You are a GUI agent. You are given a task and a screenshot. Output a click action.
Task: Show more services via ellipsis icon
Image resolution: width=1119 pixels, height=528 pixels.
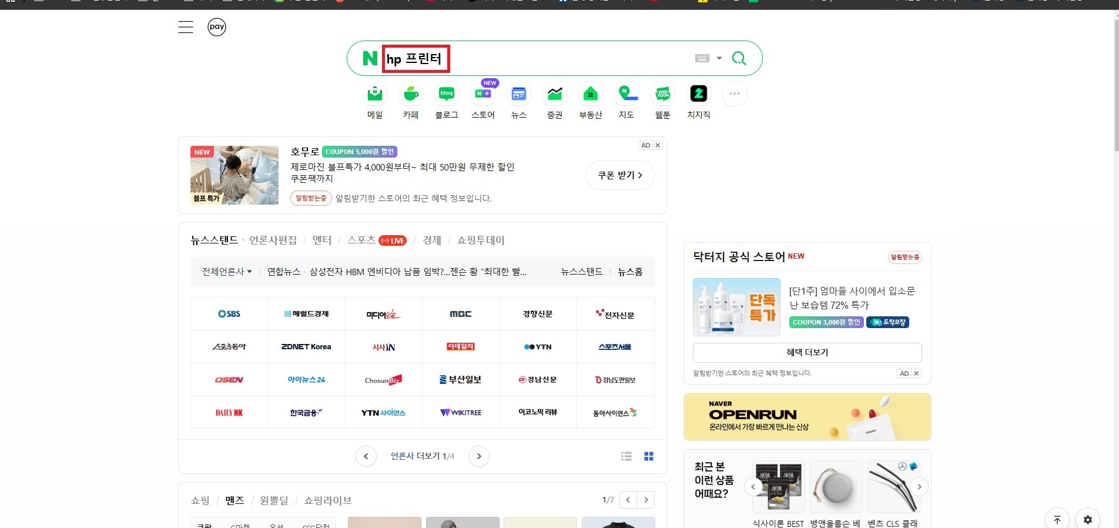[x=735, y=93]
